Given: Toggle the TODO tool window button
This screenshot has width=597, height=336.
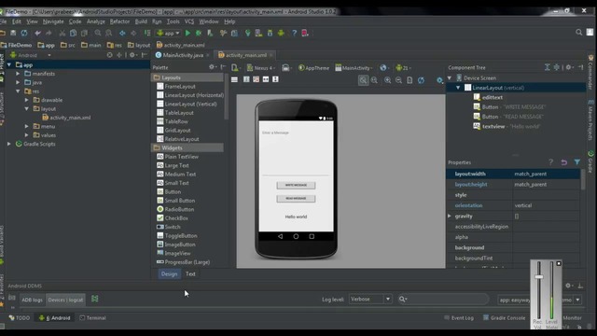Looking at the screenshot, I should click(x=19, y=317).
